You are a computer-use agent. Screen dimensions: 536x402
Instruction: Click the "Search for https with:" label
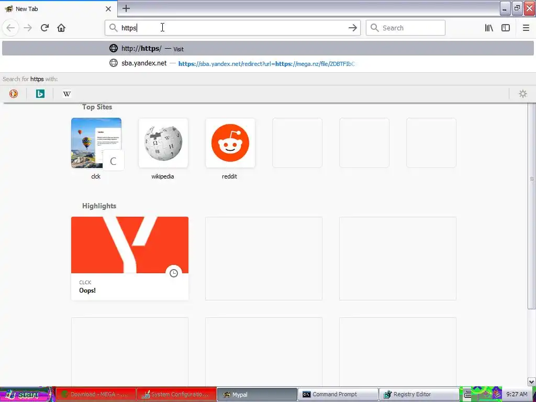click(30, 79)
